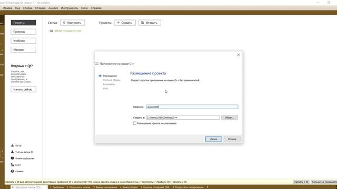Open the Примеры welcome tab

point(23,31)
